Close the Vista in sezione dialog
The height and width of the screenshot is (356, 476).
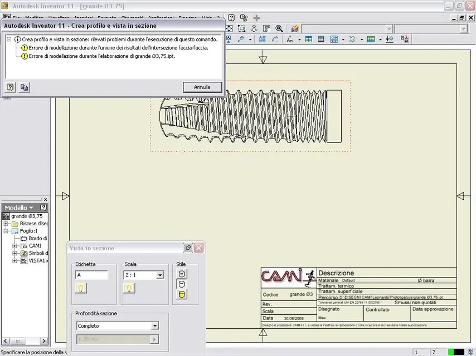click(x=198, y=248)
